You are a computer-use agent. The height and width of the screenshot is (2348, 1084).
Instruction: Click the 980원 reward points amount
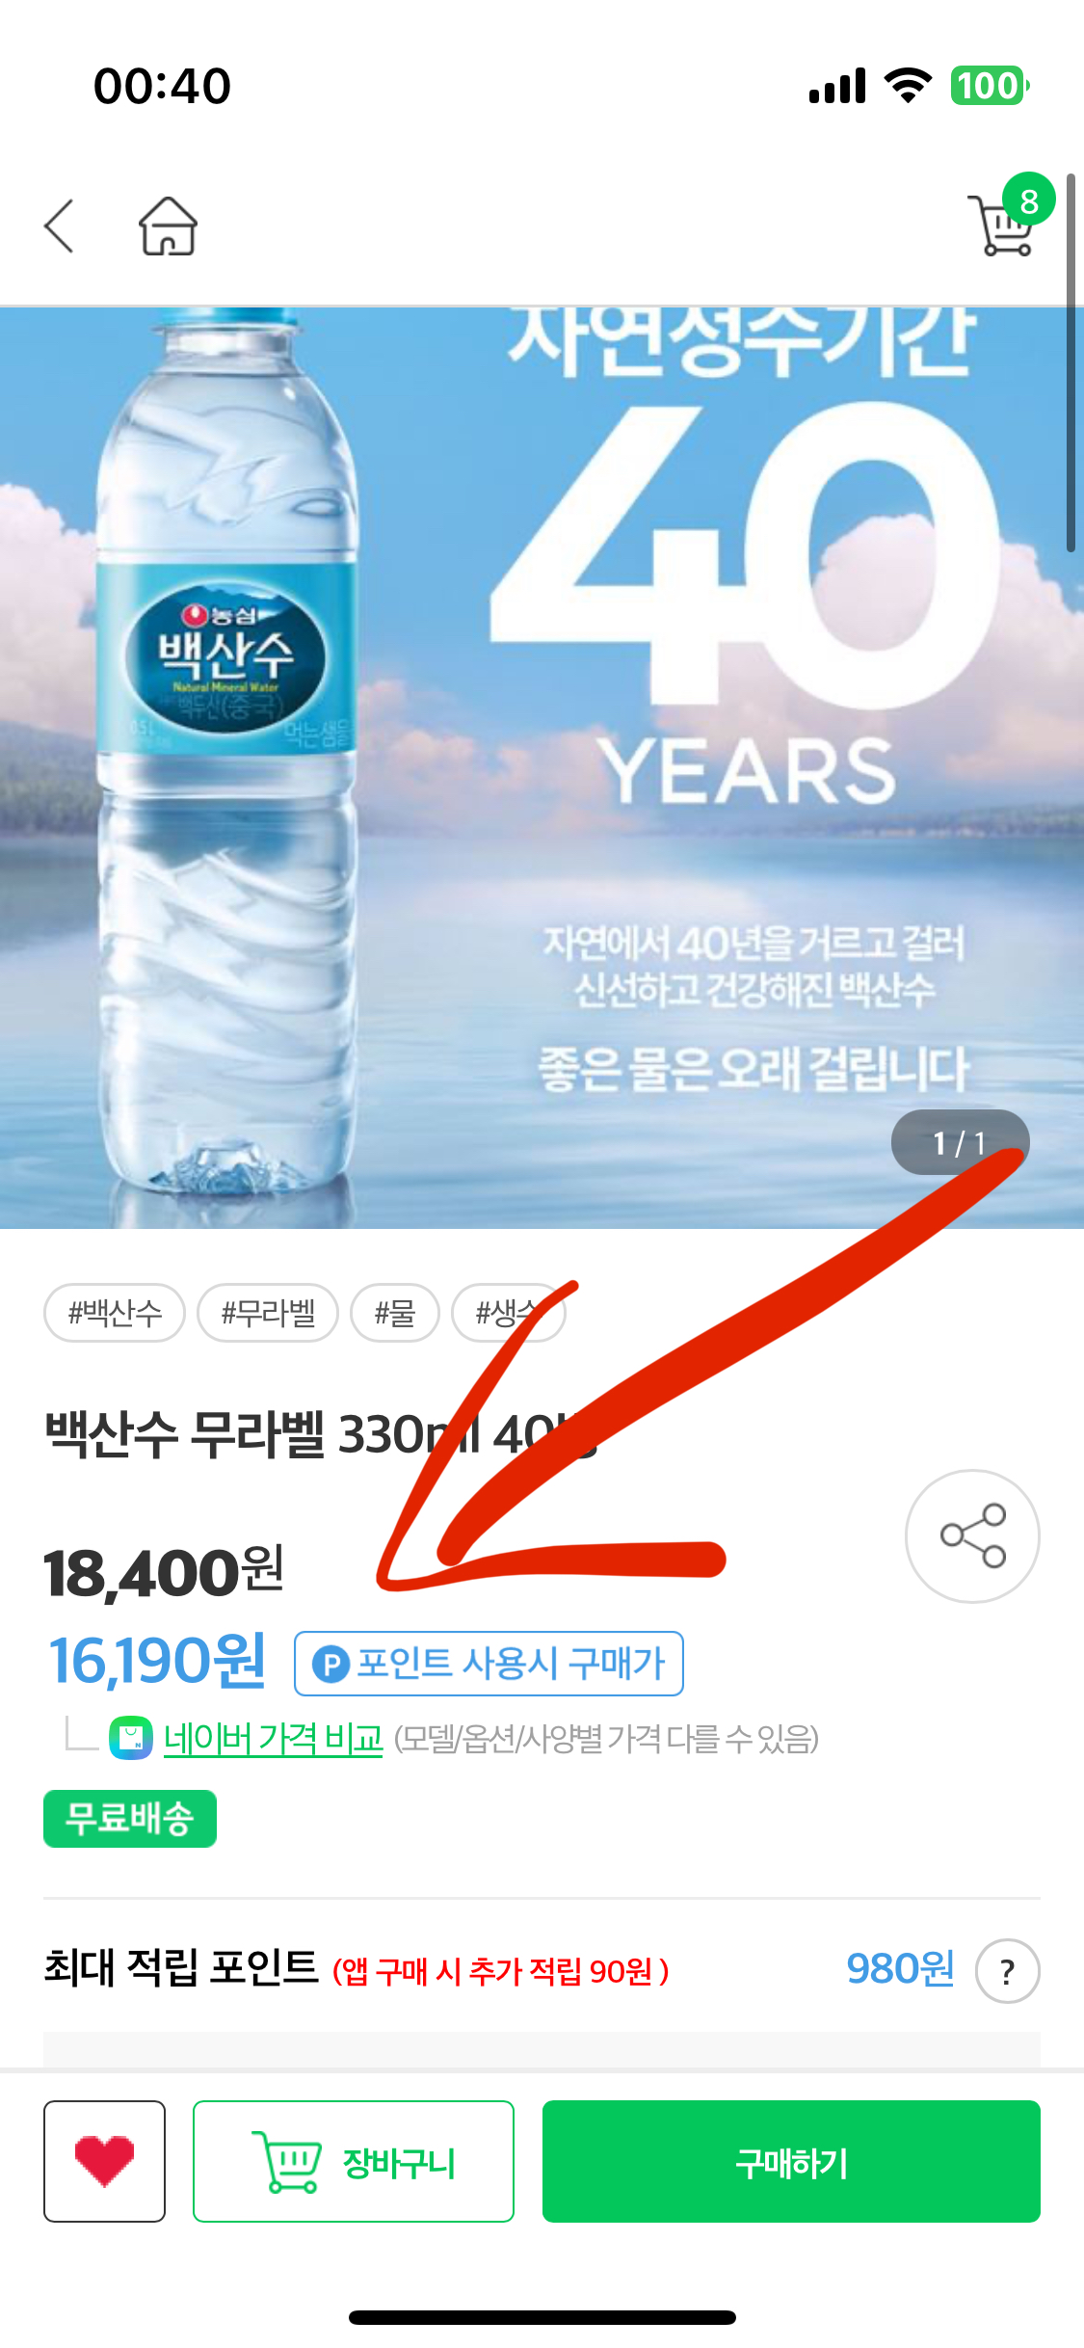900,1969
